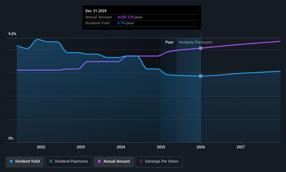Click the 2022 x-axis label
The image size is (286, 172).
pyautogui.click(x=41, y=147)
